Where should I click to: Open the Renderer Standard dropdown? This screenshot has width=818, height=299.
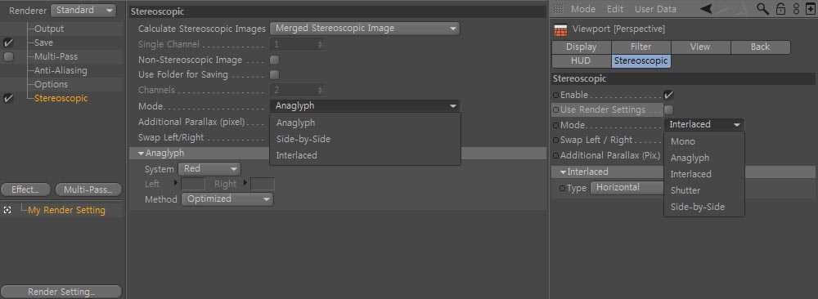point(83,10)
